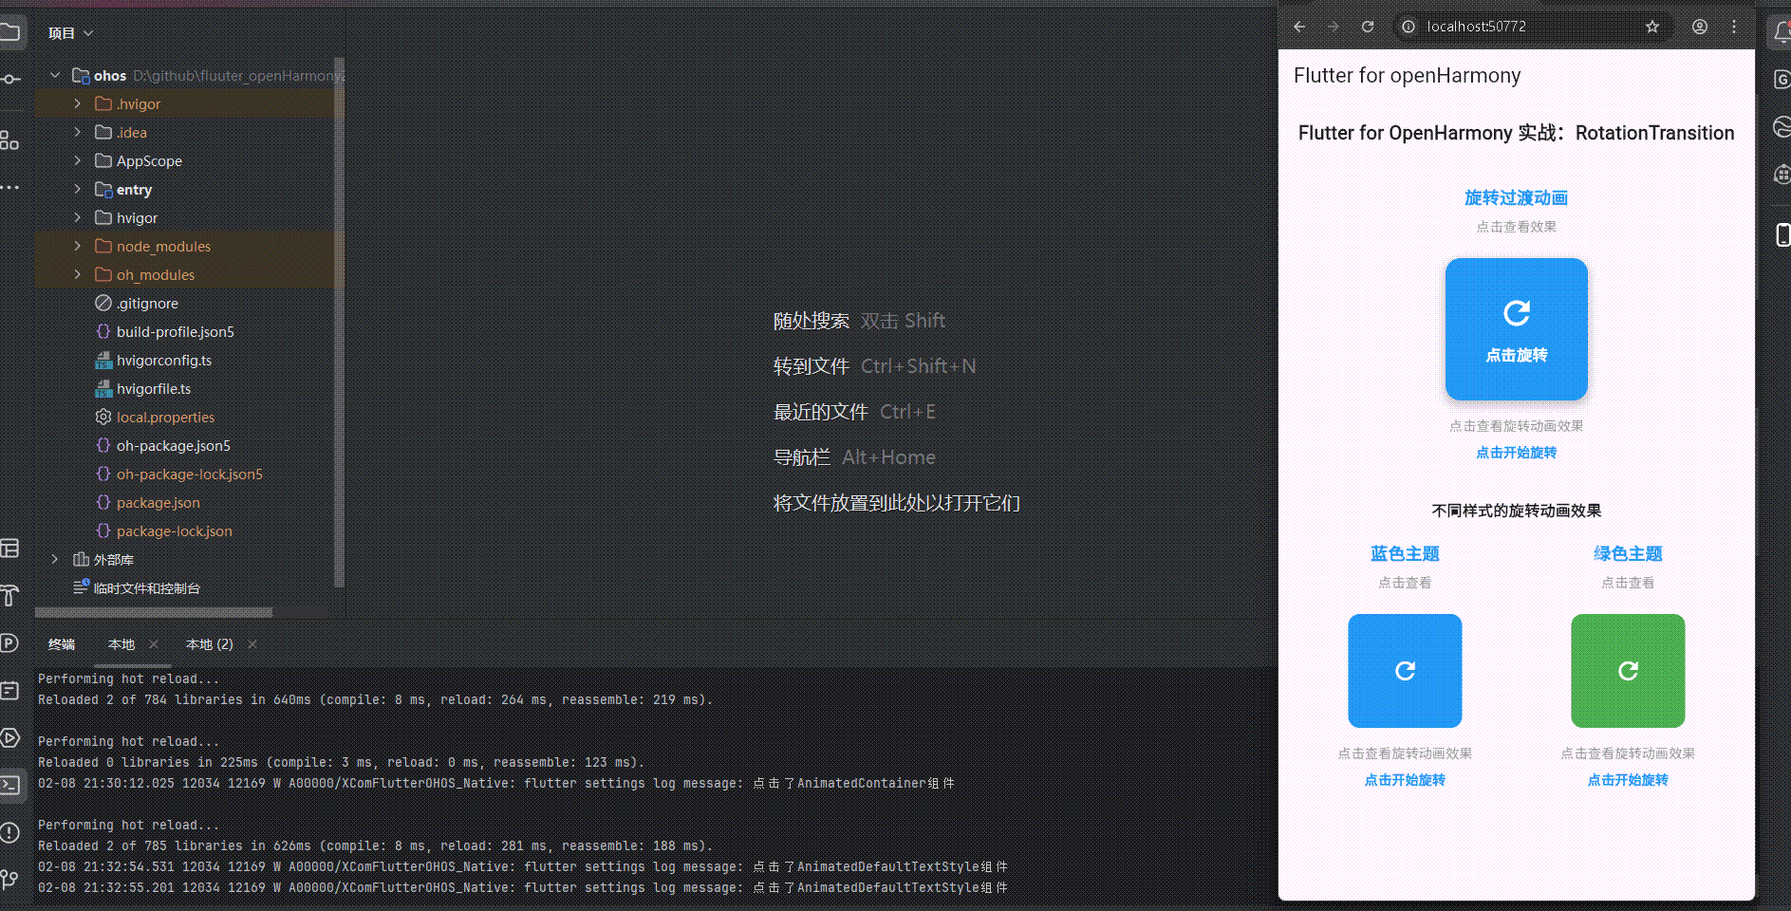Close the 本地 terminal tab
Viewport: 1791px width, 911px height.
tap(154, 644)
